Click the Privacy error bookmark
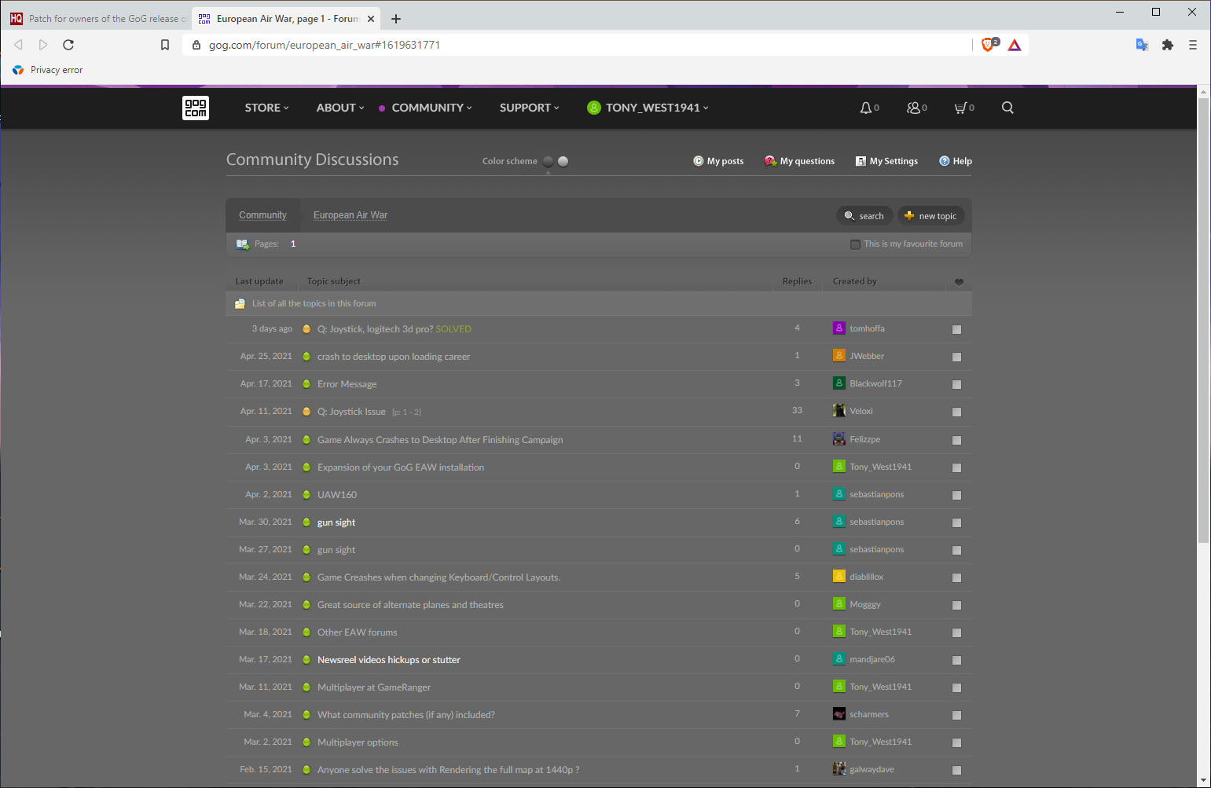The width and height of the screenshot is (1211, 788). (x=47, y=70)
